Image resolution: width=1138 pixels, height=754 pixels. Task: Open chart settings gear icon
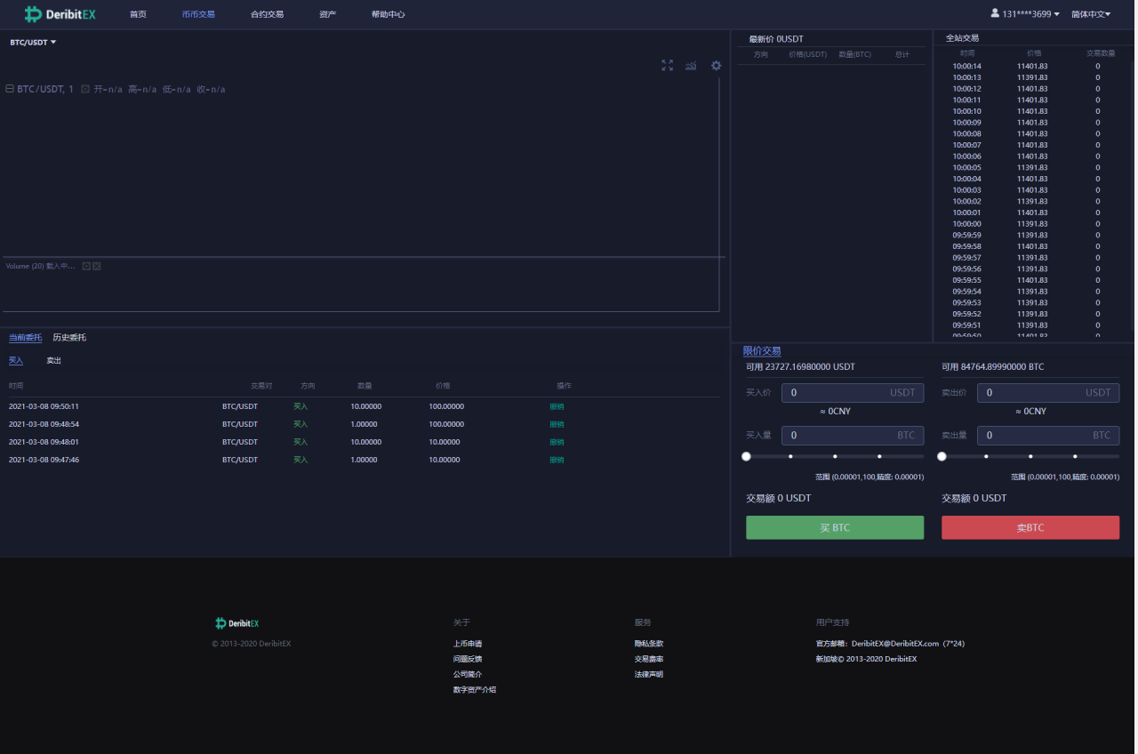(716, 65)
